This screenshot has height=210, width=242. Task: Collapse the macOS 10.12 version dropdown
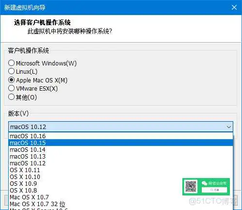point(229,127)
